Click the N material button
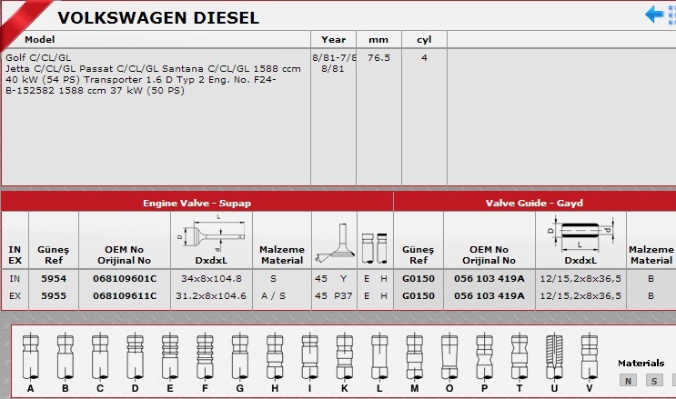The image size is (676, 399). click(x=628, y=381)
